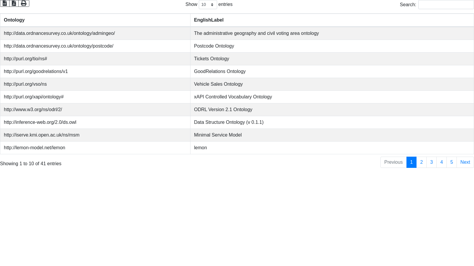Viewport: 474px width, 266px height.
Task: Select the GoodRelations Ontology cell
Action: (220, 72)
